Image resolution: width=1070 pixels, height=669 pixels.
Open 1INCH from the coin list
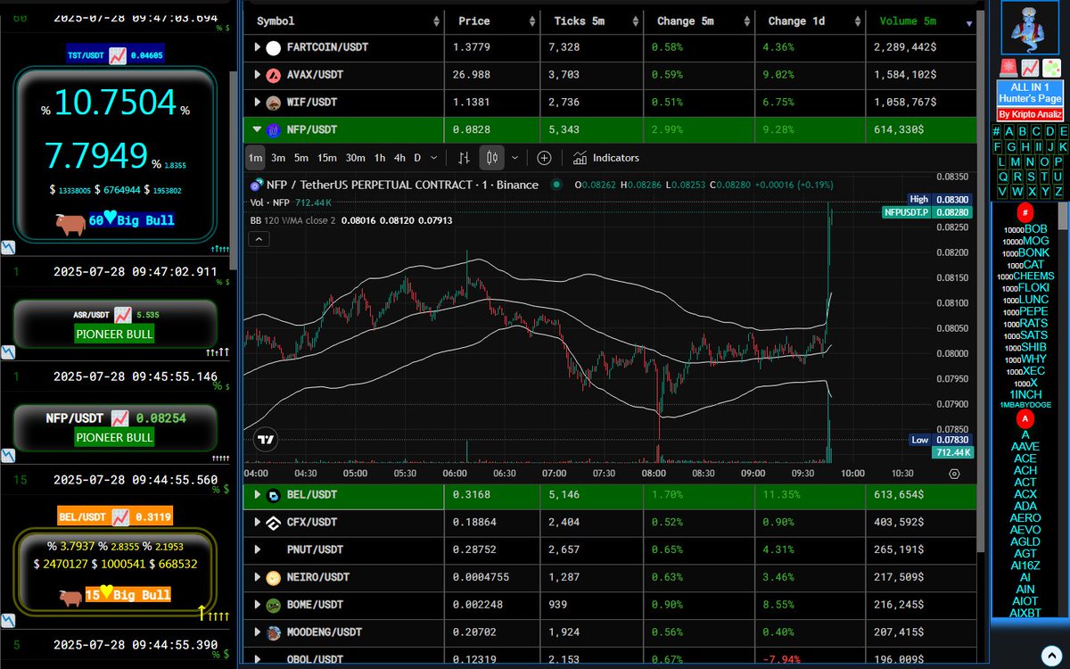1025,393
